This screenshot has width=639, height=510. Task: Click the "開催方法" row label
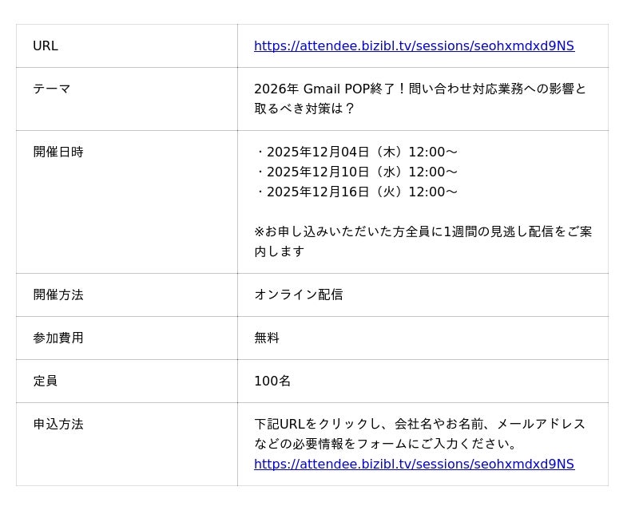coord(58,295)
